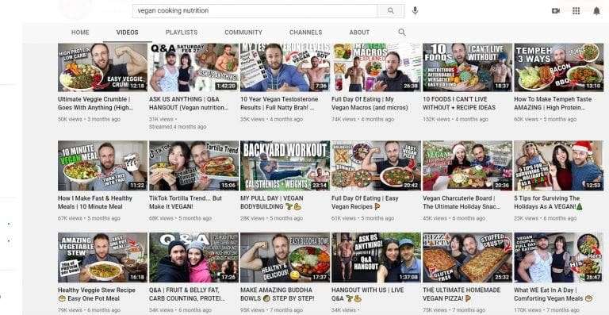Image resolution: width=609 pixels, height=315 pixels.
Task: Open the Backyard Workout video thumbnail
Action: (285, 166)
